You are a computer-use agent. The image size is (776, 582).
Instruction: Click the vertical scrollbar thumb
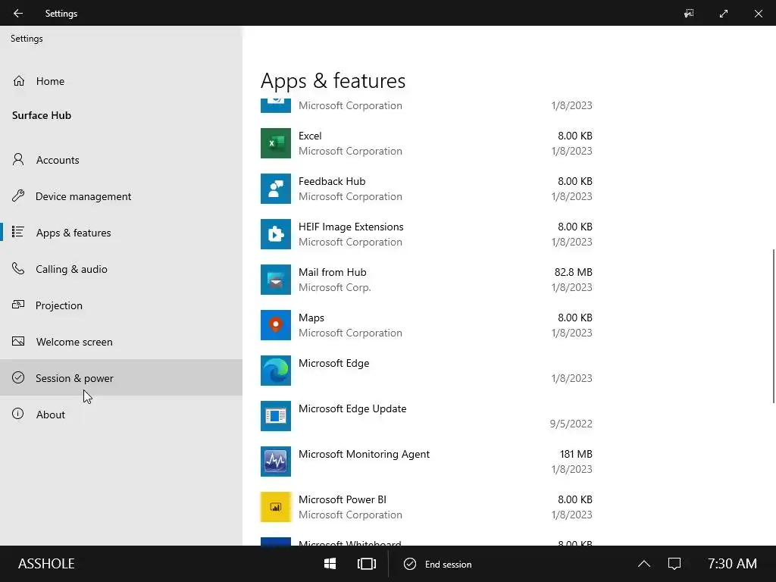(773, 327)
